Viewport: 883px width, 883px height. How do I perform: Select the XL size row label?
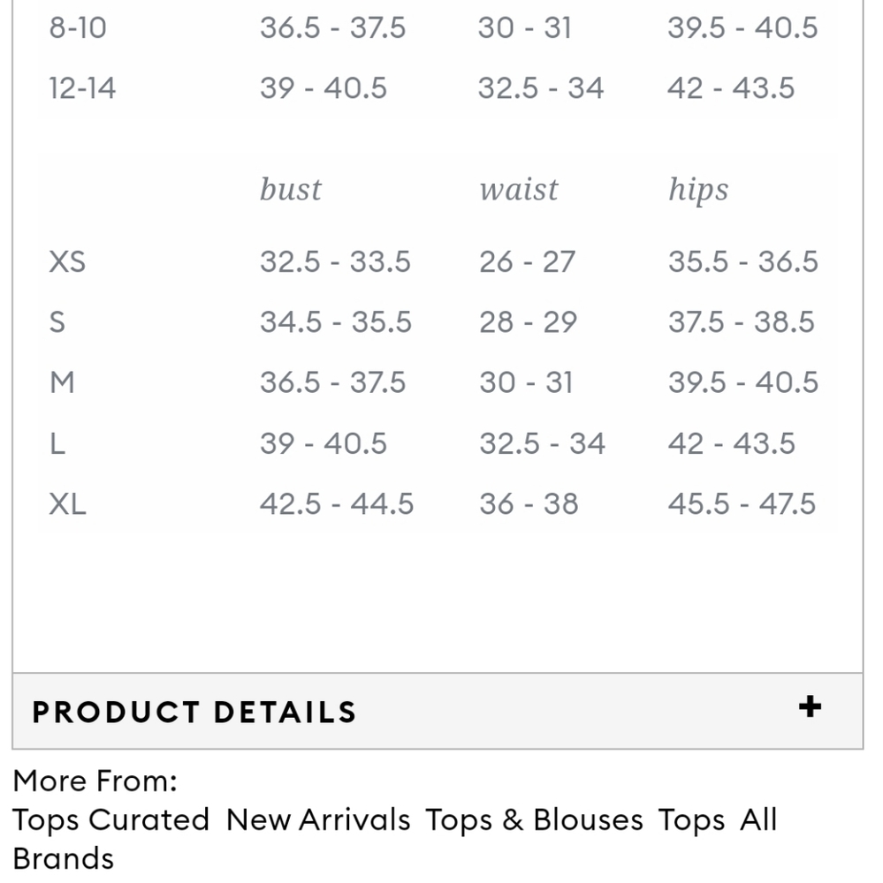point(68,503)
